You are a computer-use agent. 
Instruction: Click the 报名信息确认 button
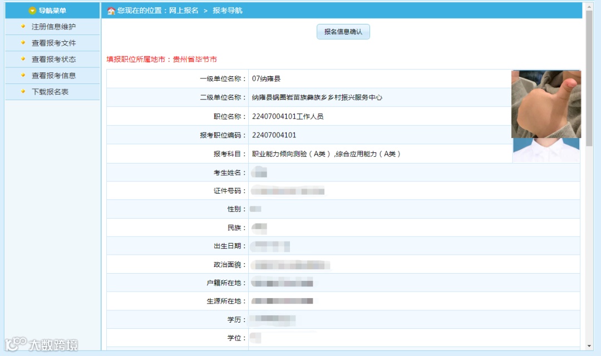click(x=343, y=32)
